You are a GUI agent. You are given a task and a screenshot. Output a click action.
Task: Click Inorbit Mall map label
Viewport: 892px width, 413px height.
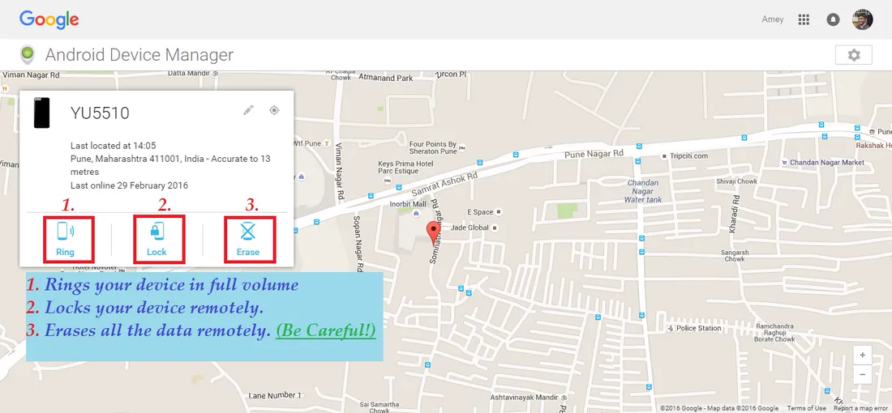[407, 204]
